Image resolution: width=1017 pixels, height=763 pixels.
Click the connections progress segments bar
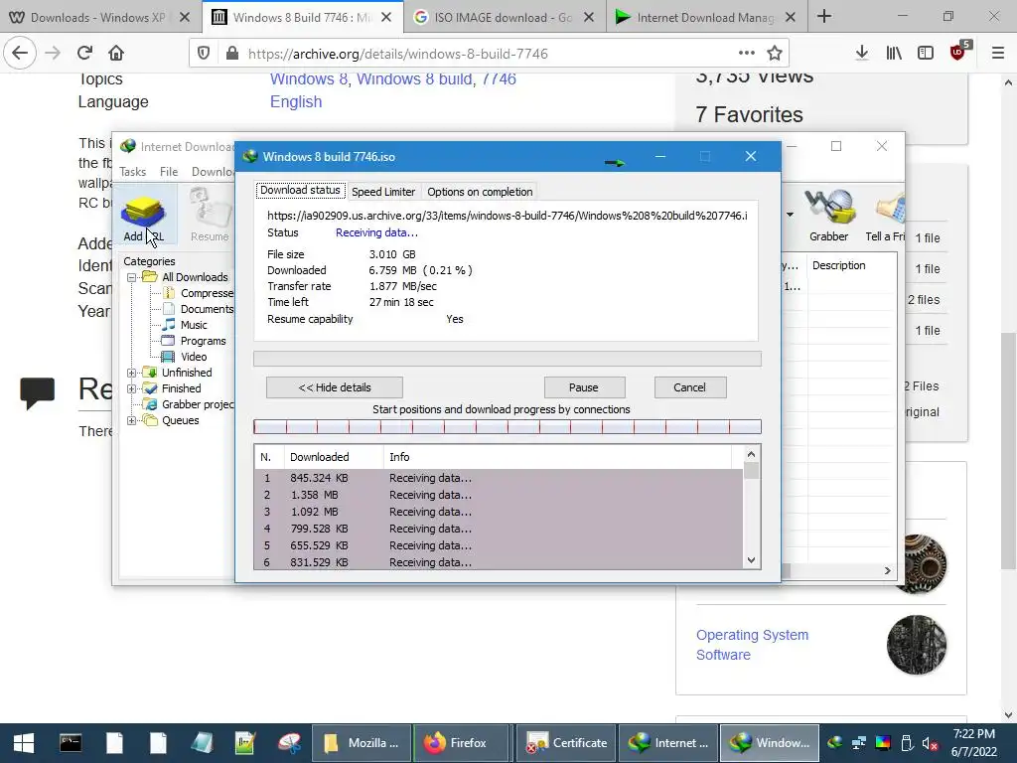click(508, 427)
